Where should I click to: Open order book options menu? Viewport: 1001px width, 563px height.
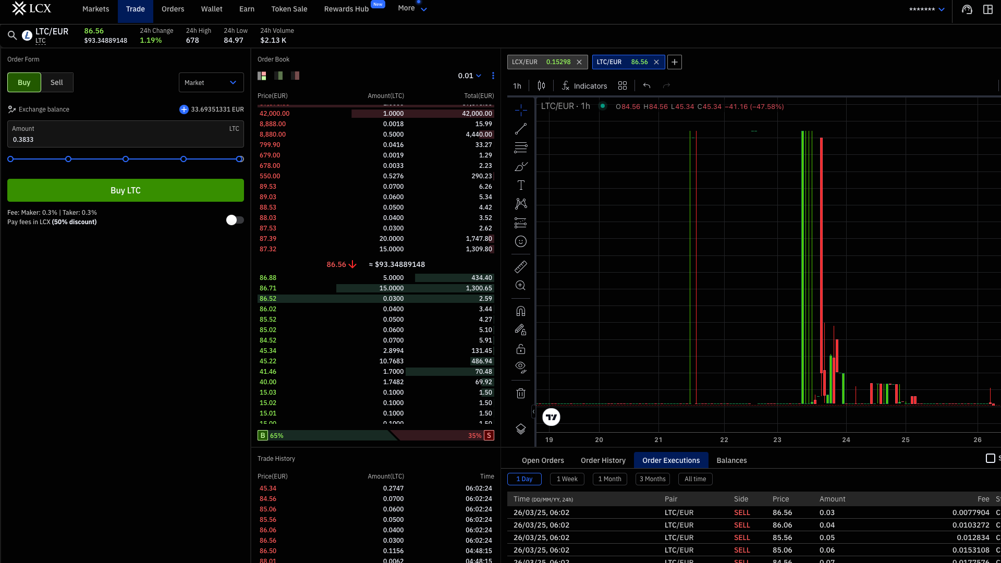(x=493, y=76)
